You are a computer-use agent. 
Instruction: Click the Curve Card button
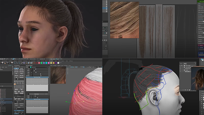tap(16, 72)
